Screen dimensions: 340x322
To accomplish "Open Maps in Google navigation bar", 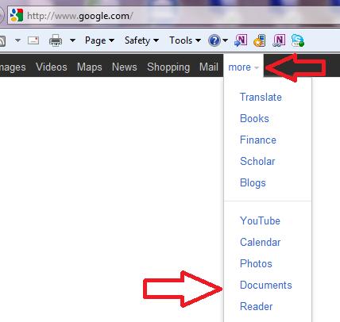I will (90, 67).
